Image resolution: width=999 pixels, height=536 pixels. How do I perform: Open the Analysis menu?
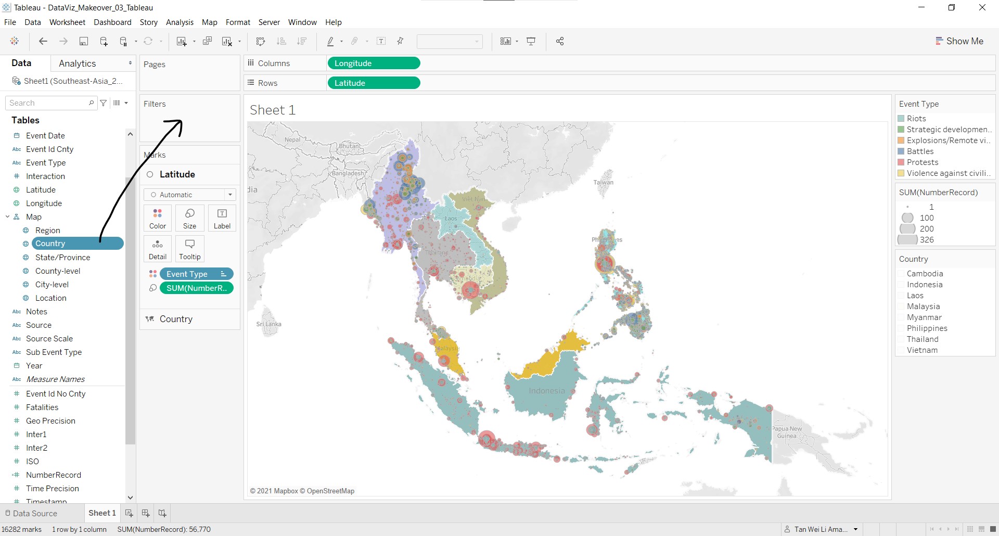(x=180, y=22)
